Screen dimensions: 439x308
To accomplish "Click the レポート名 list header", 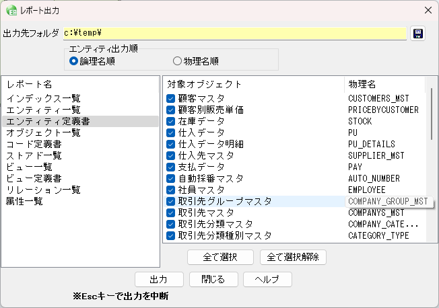I will (80, 84).
